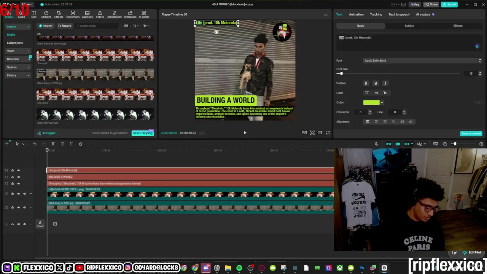Hide the 'Life [prod. 10k Motorola]' text track
This screenshot has width=487, height=274.
coord(18,170)
